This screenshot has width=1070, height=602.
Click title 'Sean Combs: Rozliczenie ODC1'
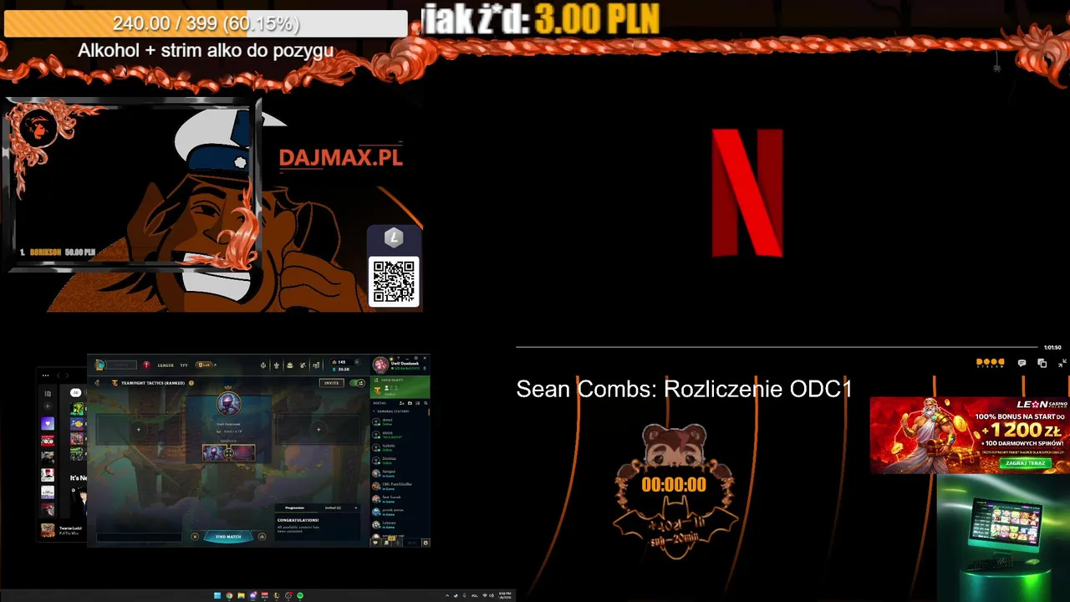684,389
